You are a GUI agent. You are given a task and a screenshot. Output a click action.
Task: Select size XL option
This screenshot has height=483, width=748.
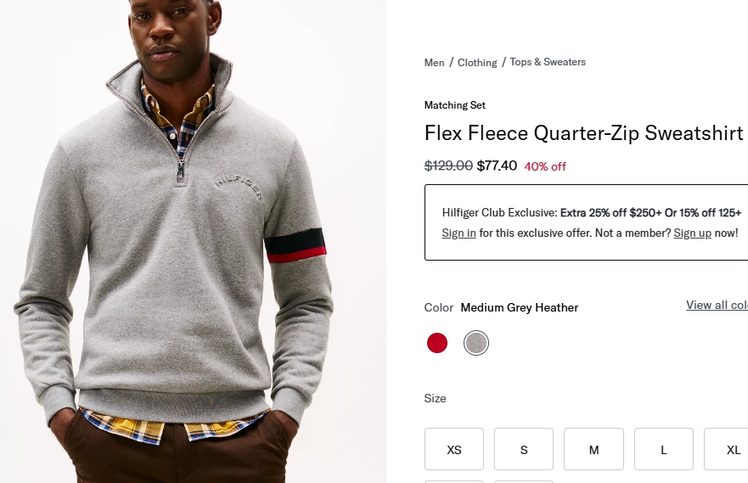pos(730,449)
